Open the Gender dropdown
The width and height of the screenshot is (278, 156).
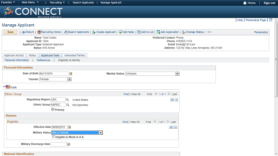pos(69,79)
